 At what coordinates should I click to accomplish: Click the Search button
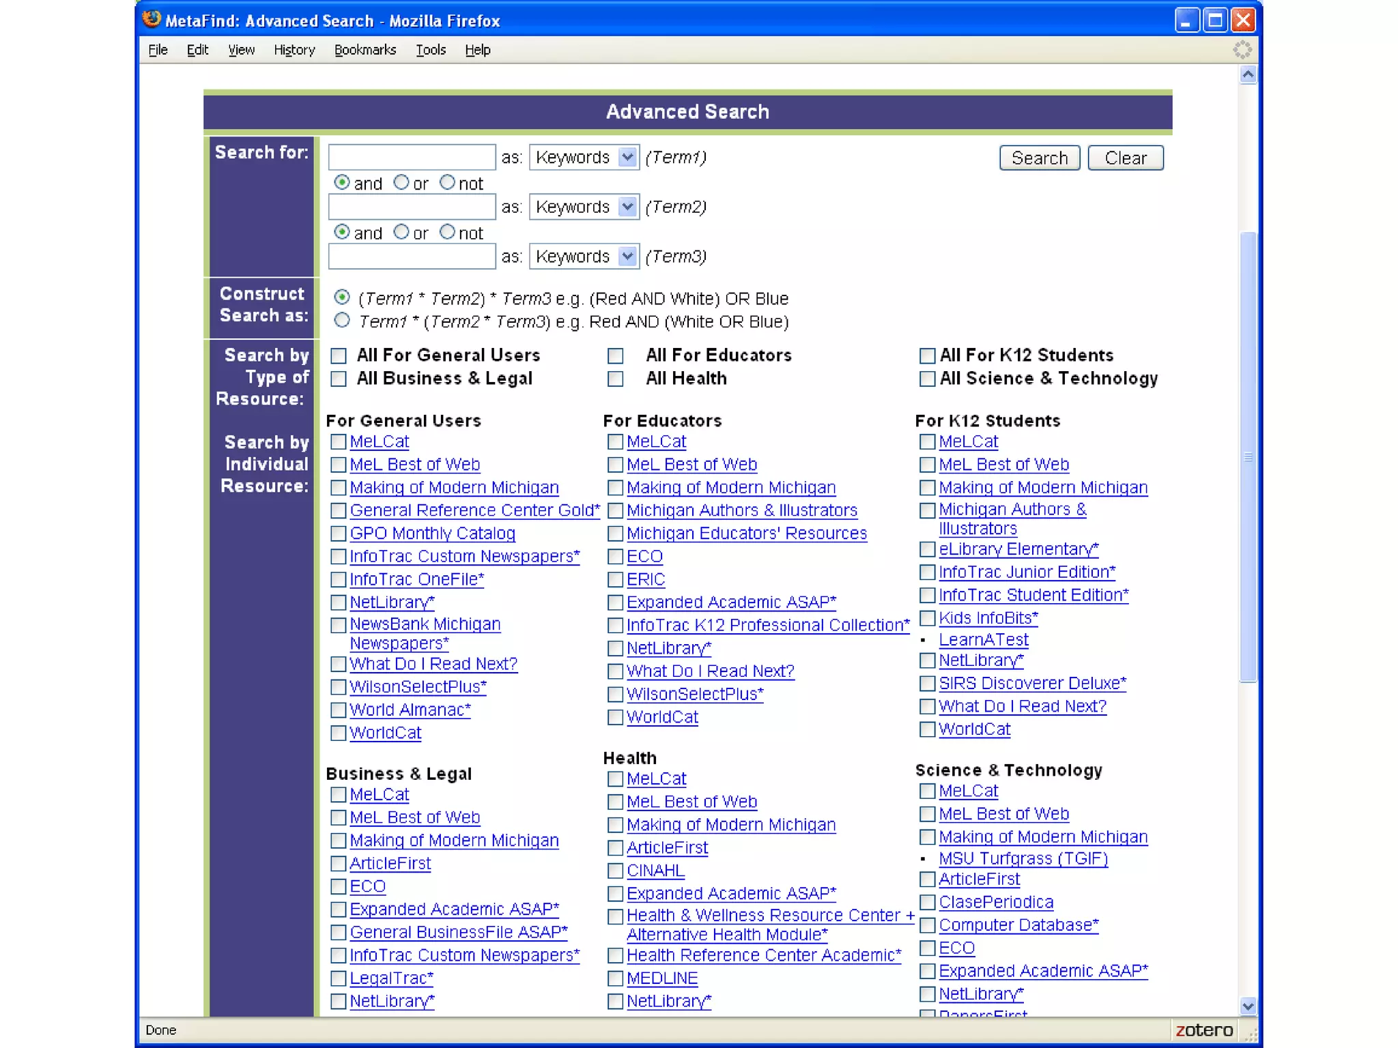[x=1040, y=158]
